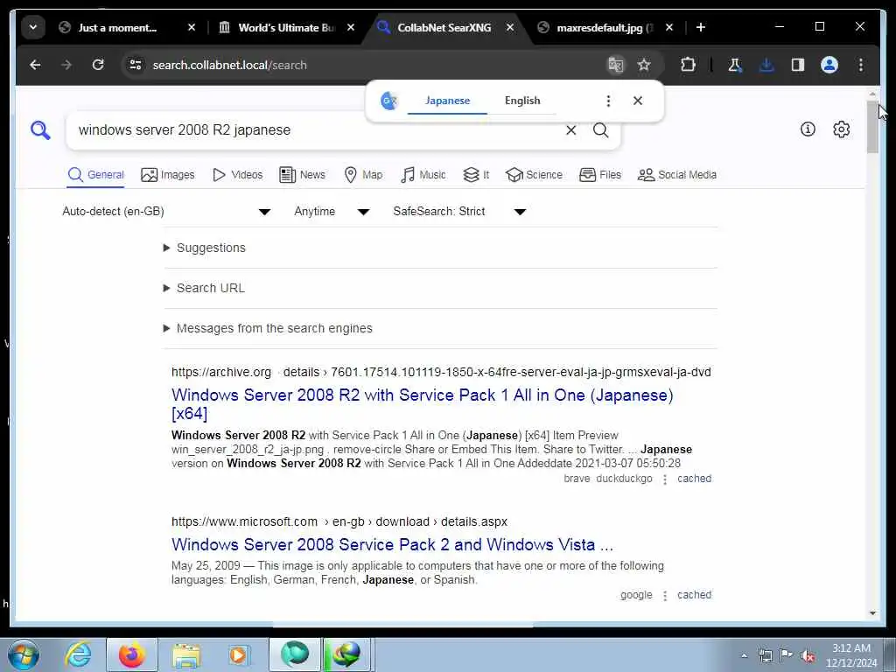Open archive.org result's three-dot engine menu

click(x=665, y=479)
